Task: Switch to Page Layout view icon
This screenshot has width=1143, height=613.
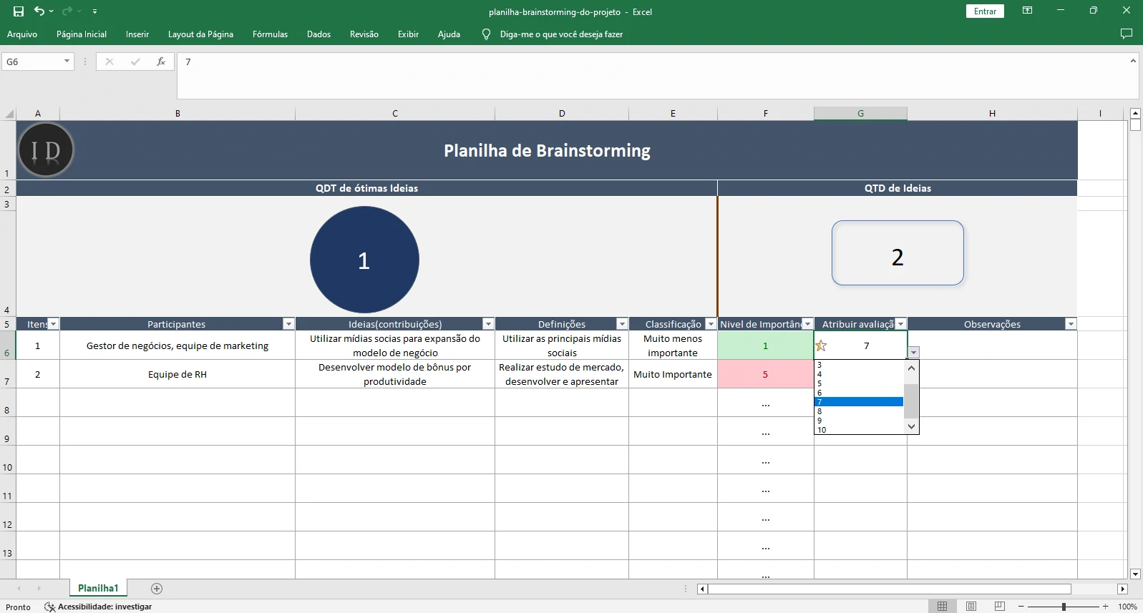Action: (x=971, y=607)
